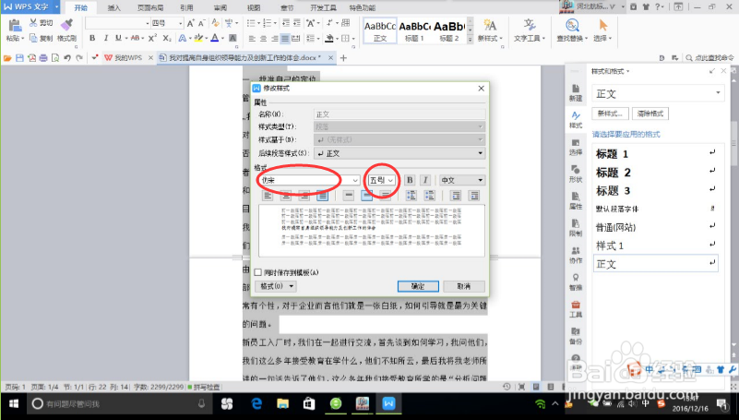
Task: Apply superscript with the X² icon
Action: [153, 38]
